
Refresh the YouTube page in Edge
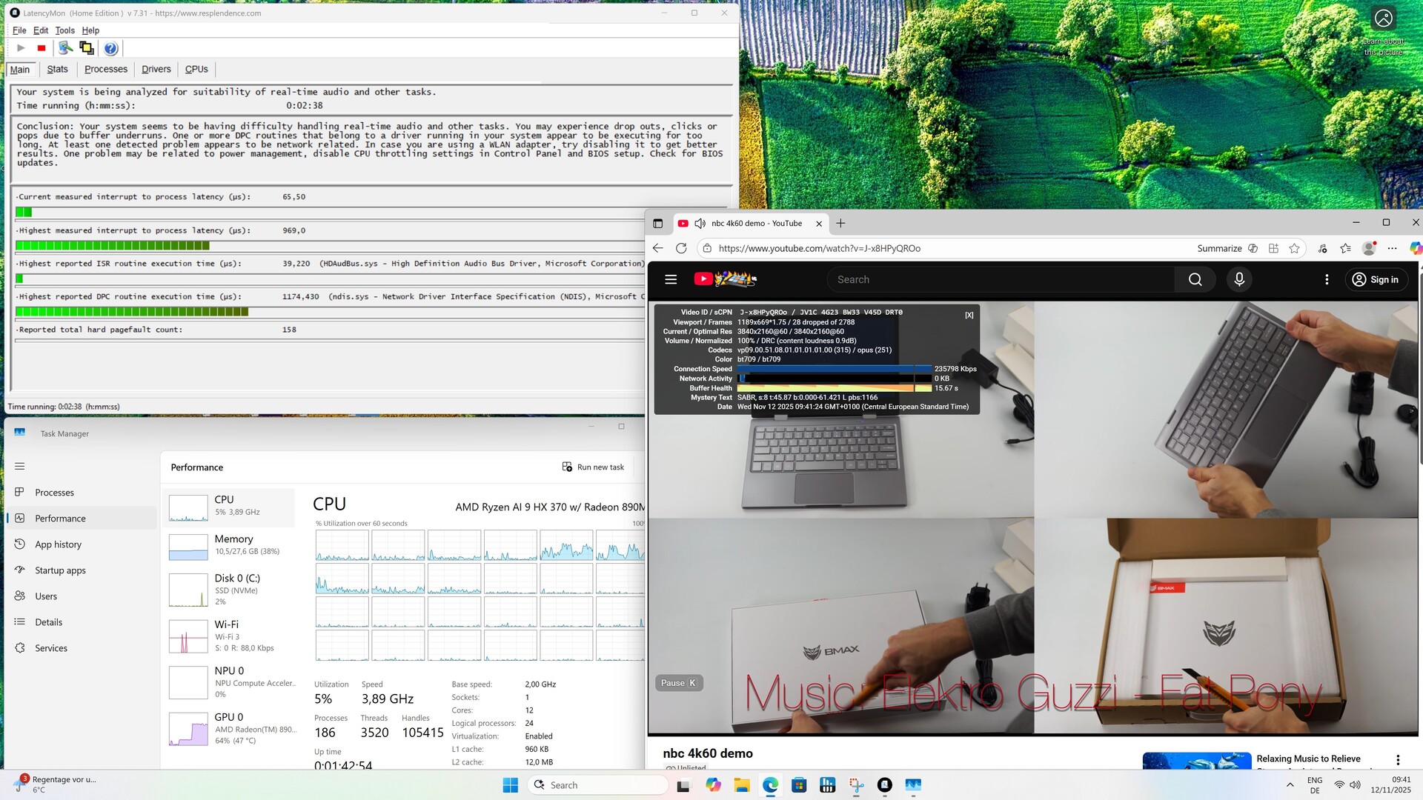(681, 248)
